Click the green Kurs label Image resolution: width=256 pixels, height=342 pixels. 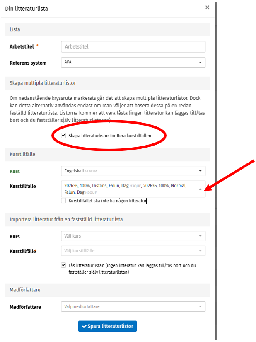click(x=14, y=172)
